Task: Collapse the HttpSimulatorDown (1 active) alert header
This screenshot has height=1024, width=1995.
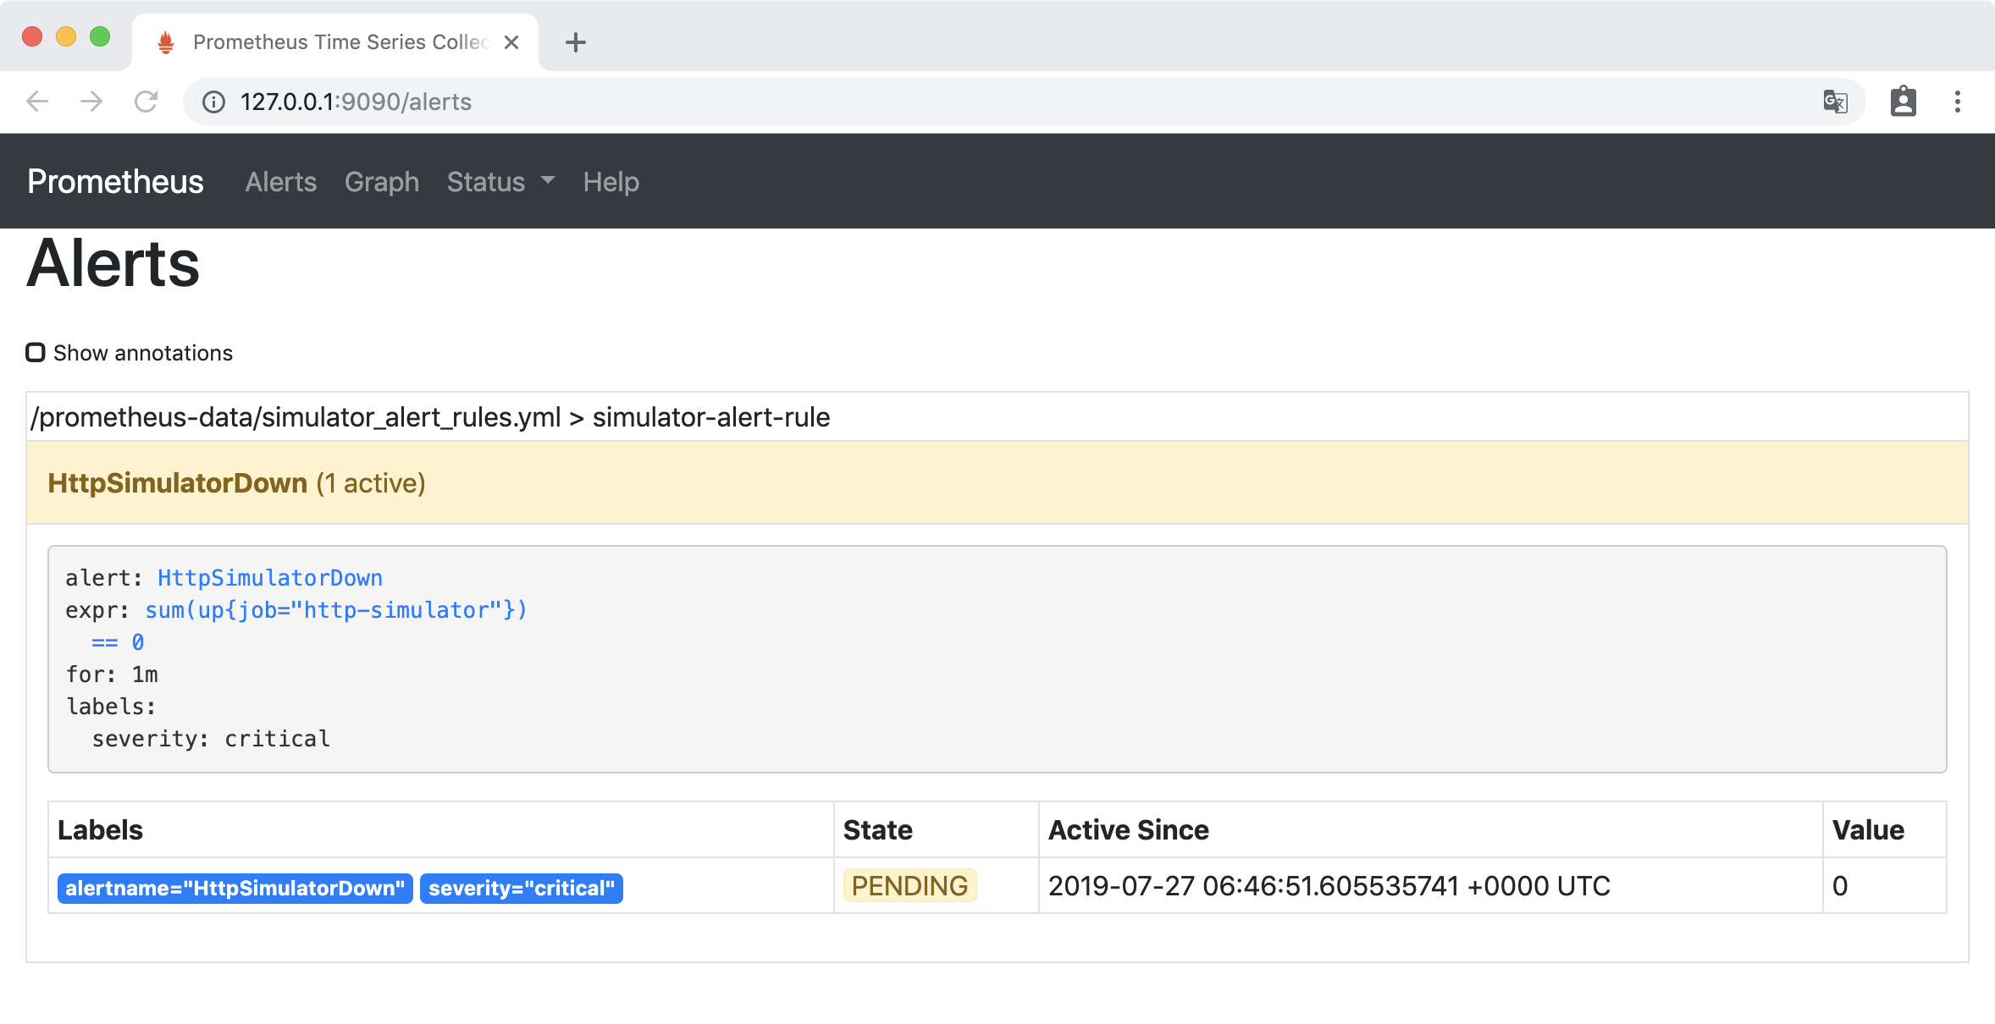Action: 997,482
